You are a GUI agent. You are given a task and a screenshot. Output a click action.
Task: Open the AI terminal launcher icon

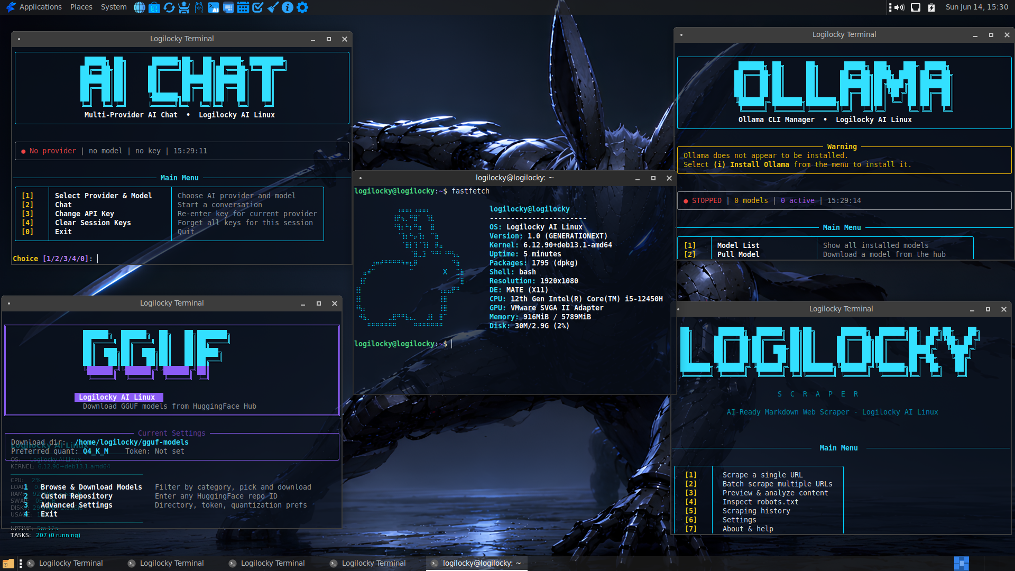(214, 7)
